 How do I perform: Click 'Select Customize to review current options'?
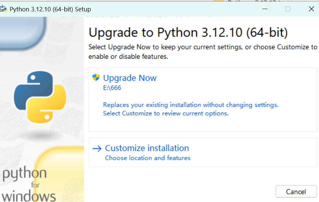166,113
